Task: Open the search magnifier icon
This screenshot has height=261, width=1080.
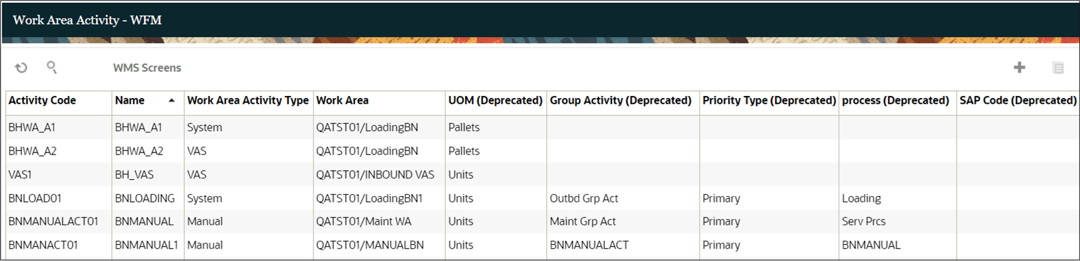Action: click(x=52, y=67)
